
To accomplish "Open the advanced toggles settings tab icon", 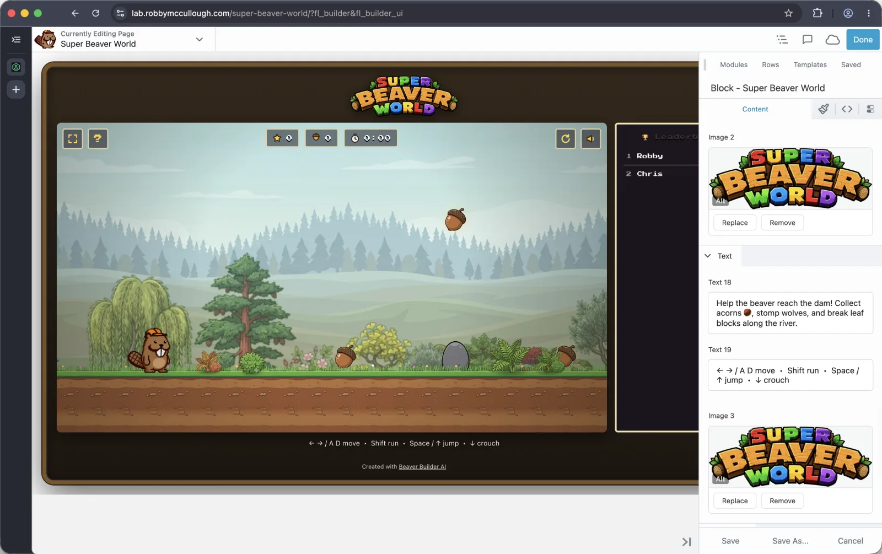I will pyautogui.click(x=870, y=109).
